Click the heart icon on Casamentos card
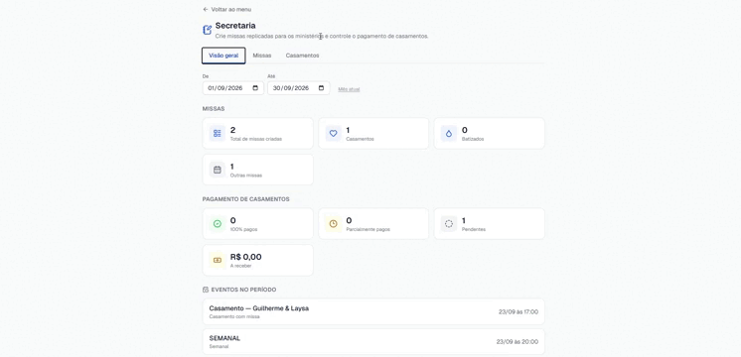The height and width of the screenshot is (357, 741). pyautogui.click(x=333, y=134)
